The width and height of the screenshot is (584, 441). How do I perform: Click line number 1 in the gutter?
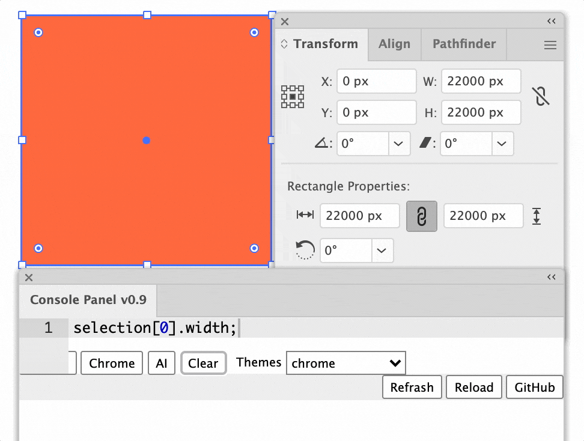pos(49,328)
